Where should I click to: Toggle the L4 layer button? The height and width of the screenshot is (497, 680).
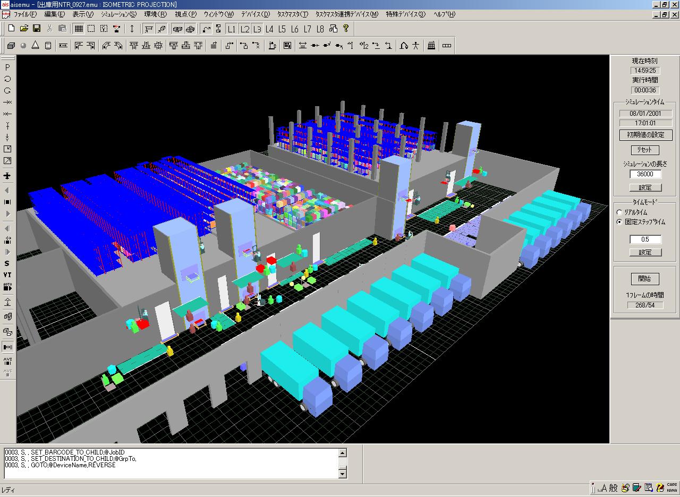click(269, 29)
